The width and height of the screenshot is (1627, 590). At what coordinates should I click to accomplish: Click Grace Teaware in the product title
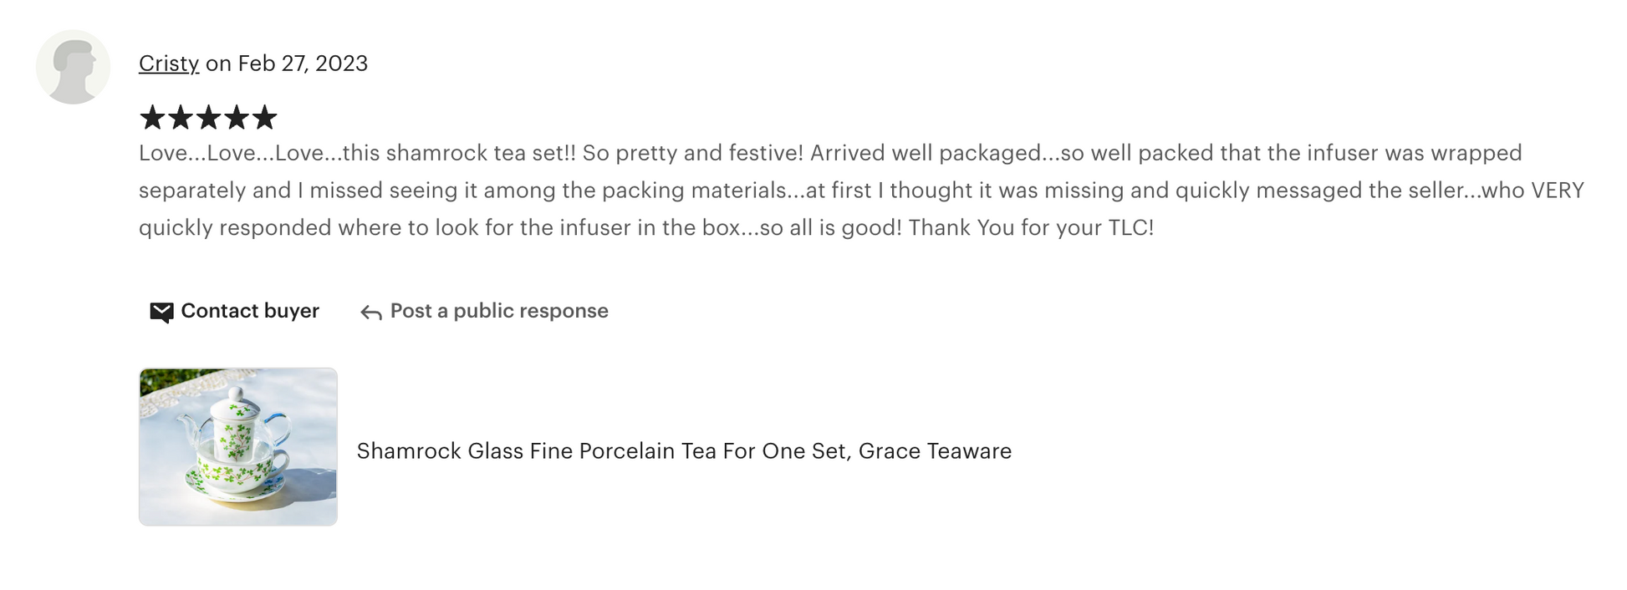point(935,451)
